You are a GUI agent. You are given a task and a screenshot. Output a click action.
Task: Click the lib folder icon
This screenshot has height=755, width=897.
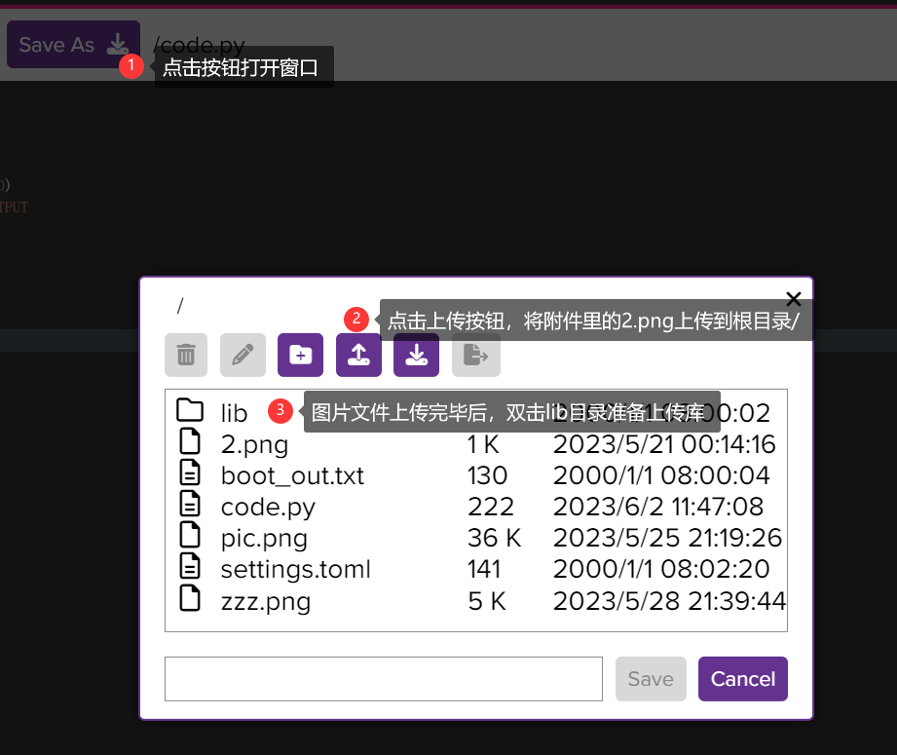click(x=190, y=410)
